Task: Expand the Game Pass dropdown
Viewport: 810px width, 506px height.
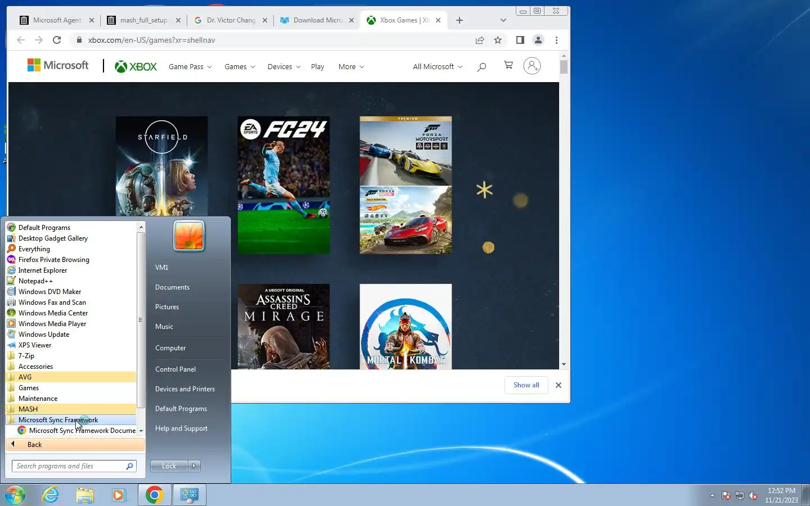Action: coord(190,66)
